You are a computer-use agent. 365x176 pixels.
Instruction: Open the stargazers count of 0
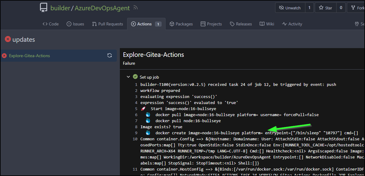[x=341, y=8]
